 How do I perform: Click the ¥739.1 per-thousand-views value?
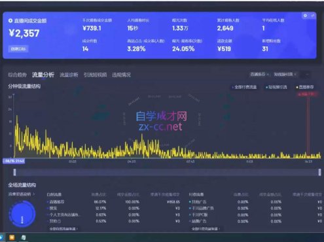pos(92,28)
